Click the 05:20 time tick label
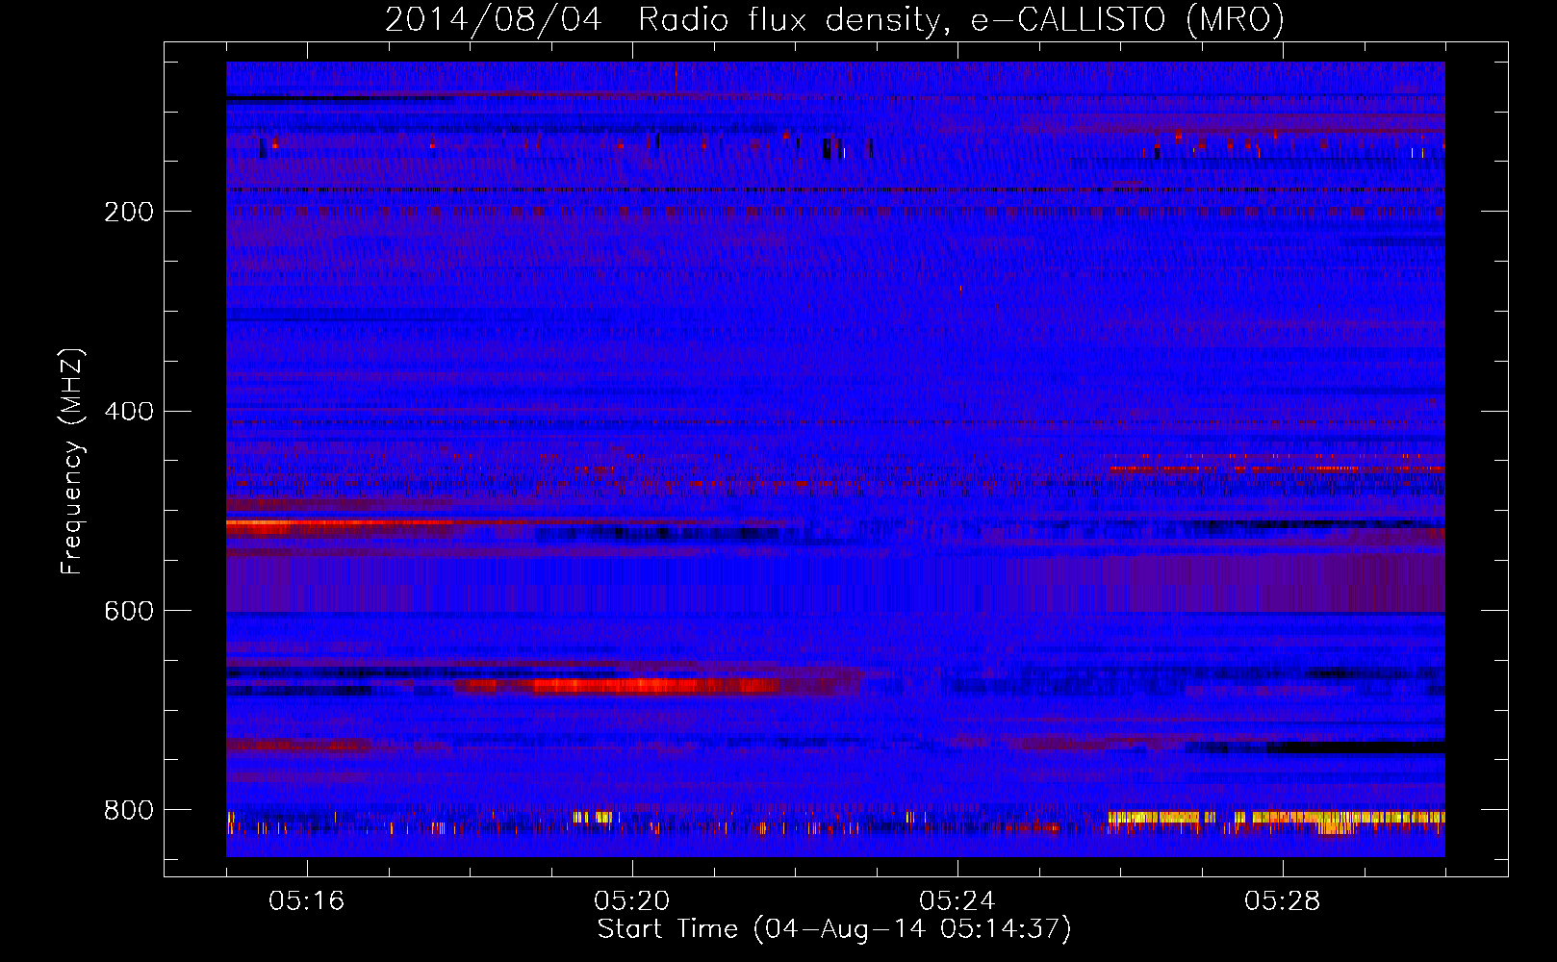 click(632, 901)
